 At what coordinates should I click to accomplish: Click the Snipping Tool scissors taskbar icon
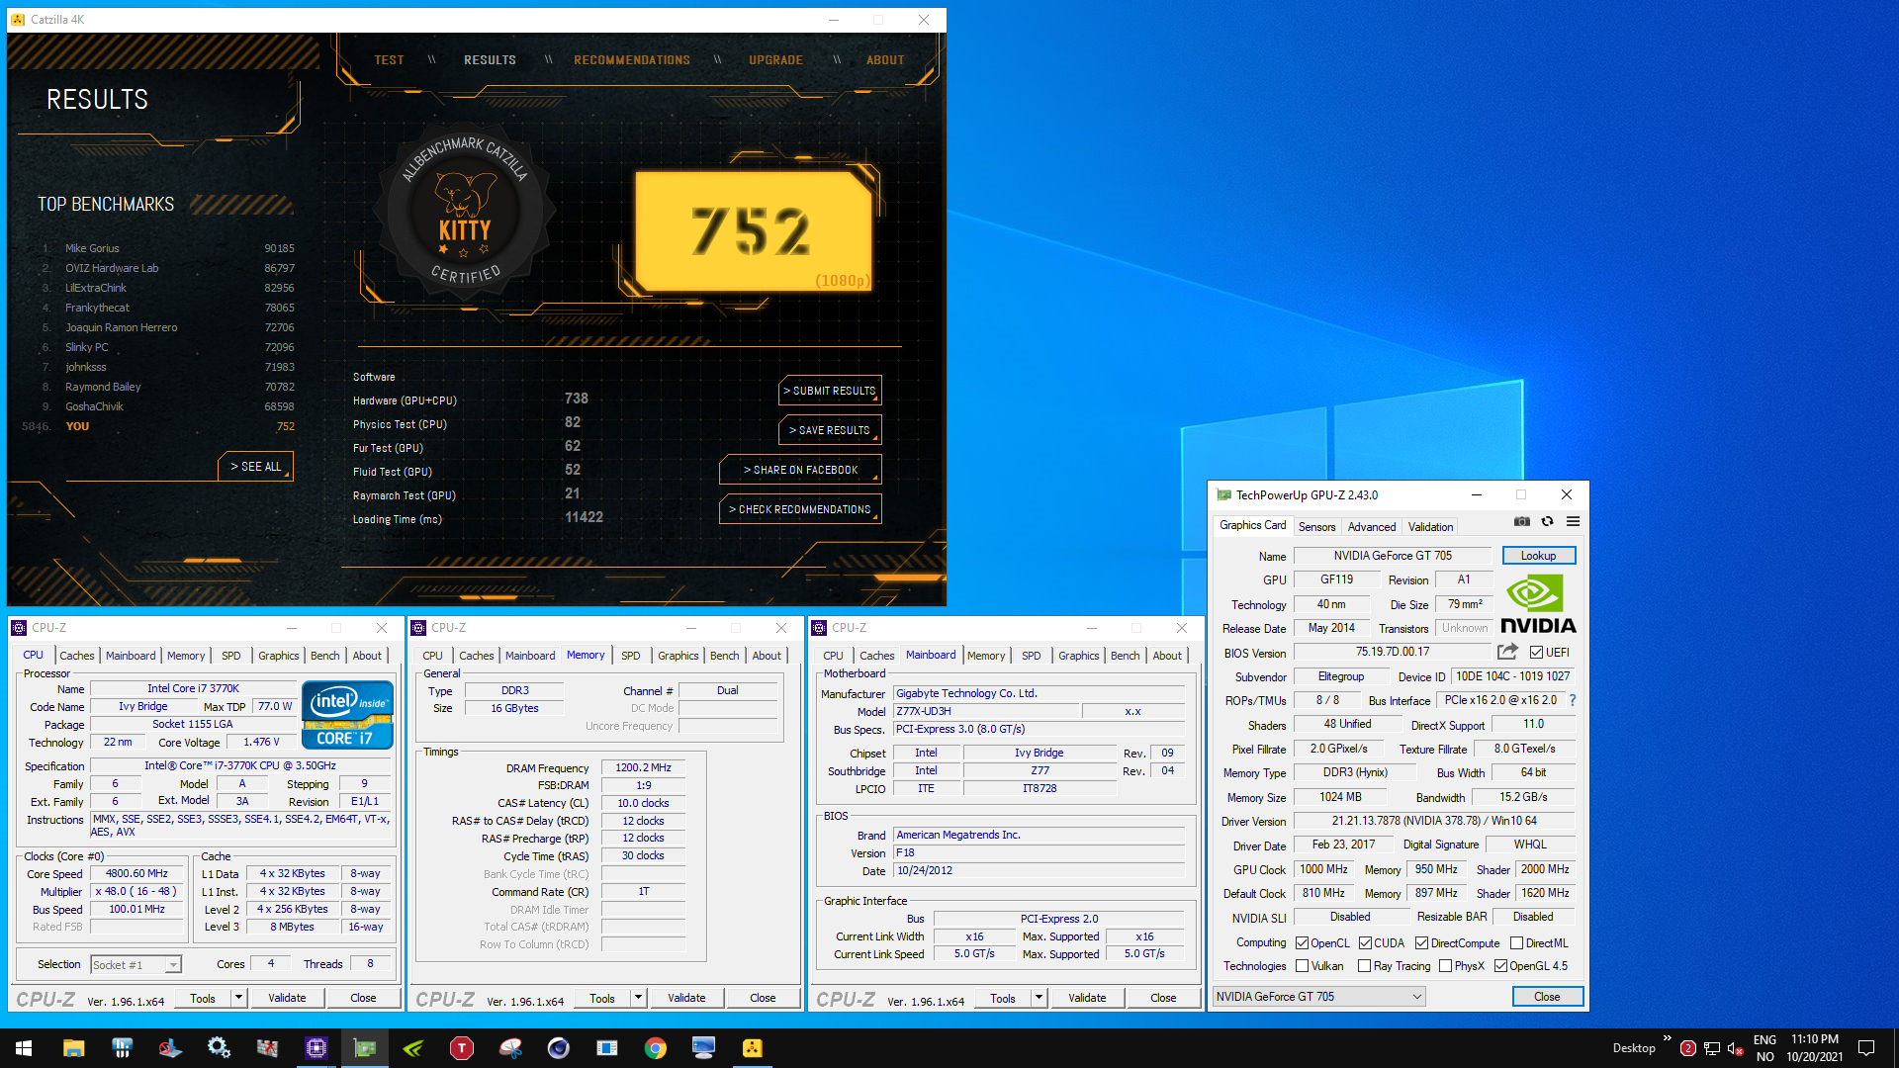pyautogui.click(x=510, y=1048)
